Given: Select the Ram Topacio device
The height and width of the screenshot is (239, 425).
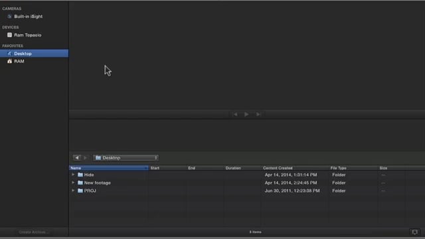Looking at the screenshot, I should point(28,35).
